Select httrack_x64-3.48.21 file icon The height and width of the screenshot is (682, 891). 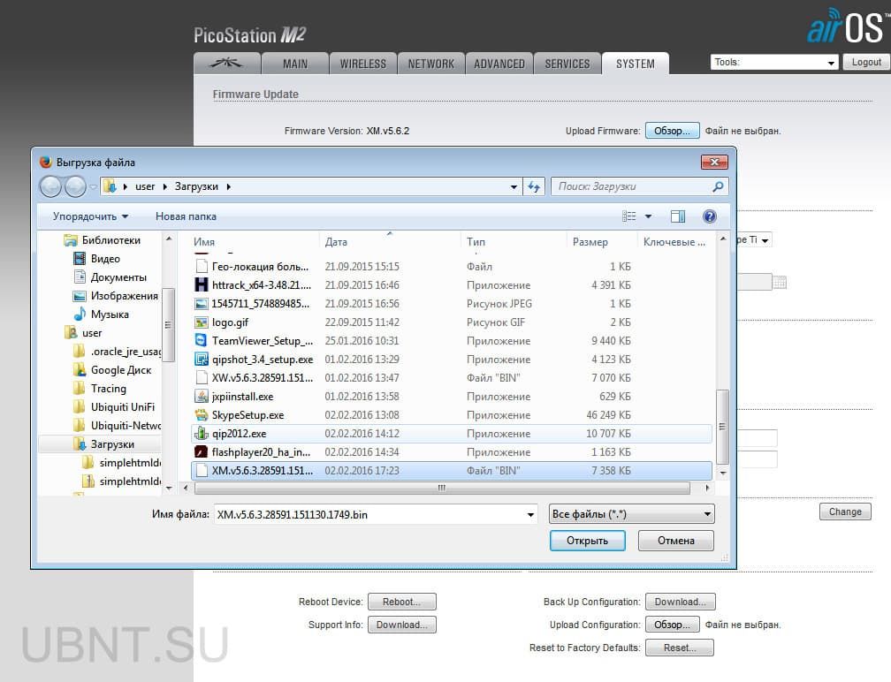(202, 284)
